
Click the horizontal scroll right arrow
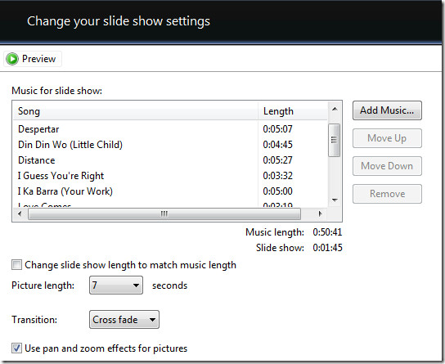point(320,213)
